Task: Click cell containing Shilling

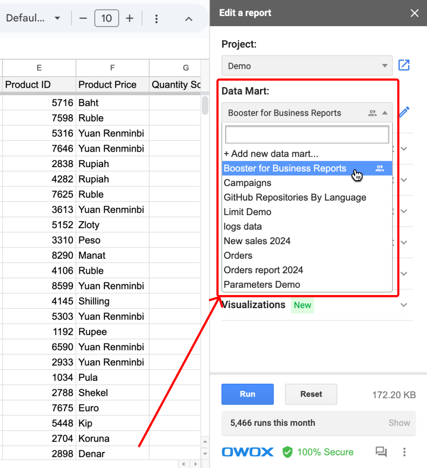Action: (112, 301)
